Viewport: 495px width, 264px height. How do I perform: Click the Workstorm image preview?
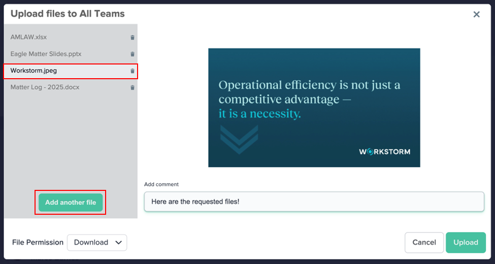tap(314, 108)
